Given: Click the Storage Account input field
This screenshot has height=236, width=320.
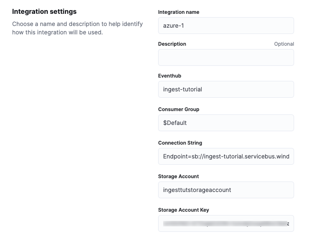Looking at the screenshot, I should pyautogui.click(x=226, y=190).
